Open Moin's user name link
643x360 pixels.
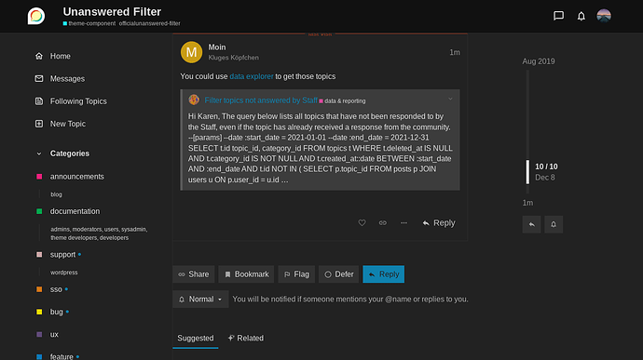pyautogui.click(x=217, y=47)
